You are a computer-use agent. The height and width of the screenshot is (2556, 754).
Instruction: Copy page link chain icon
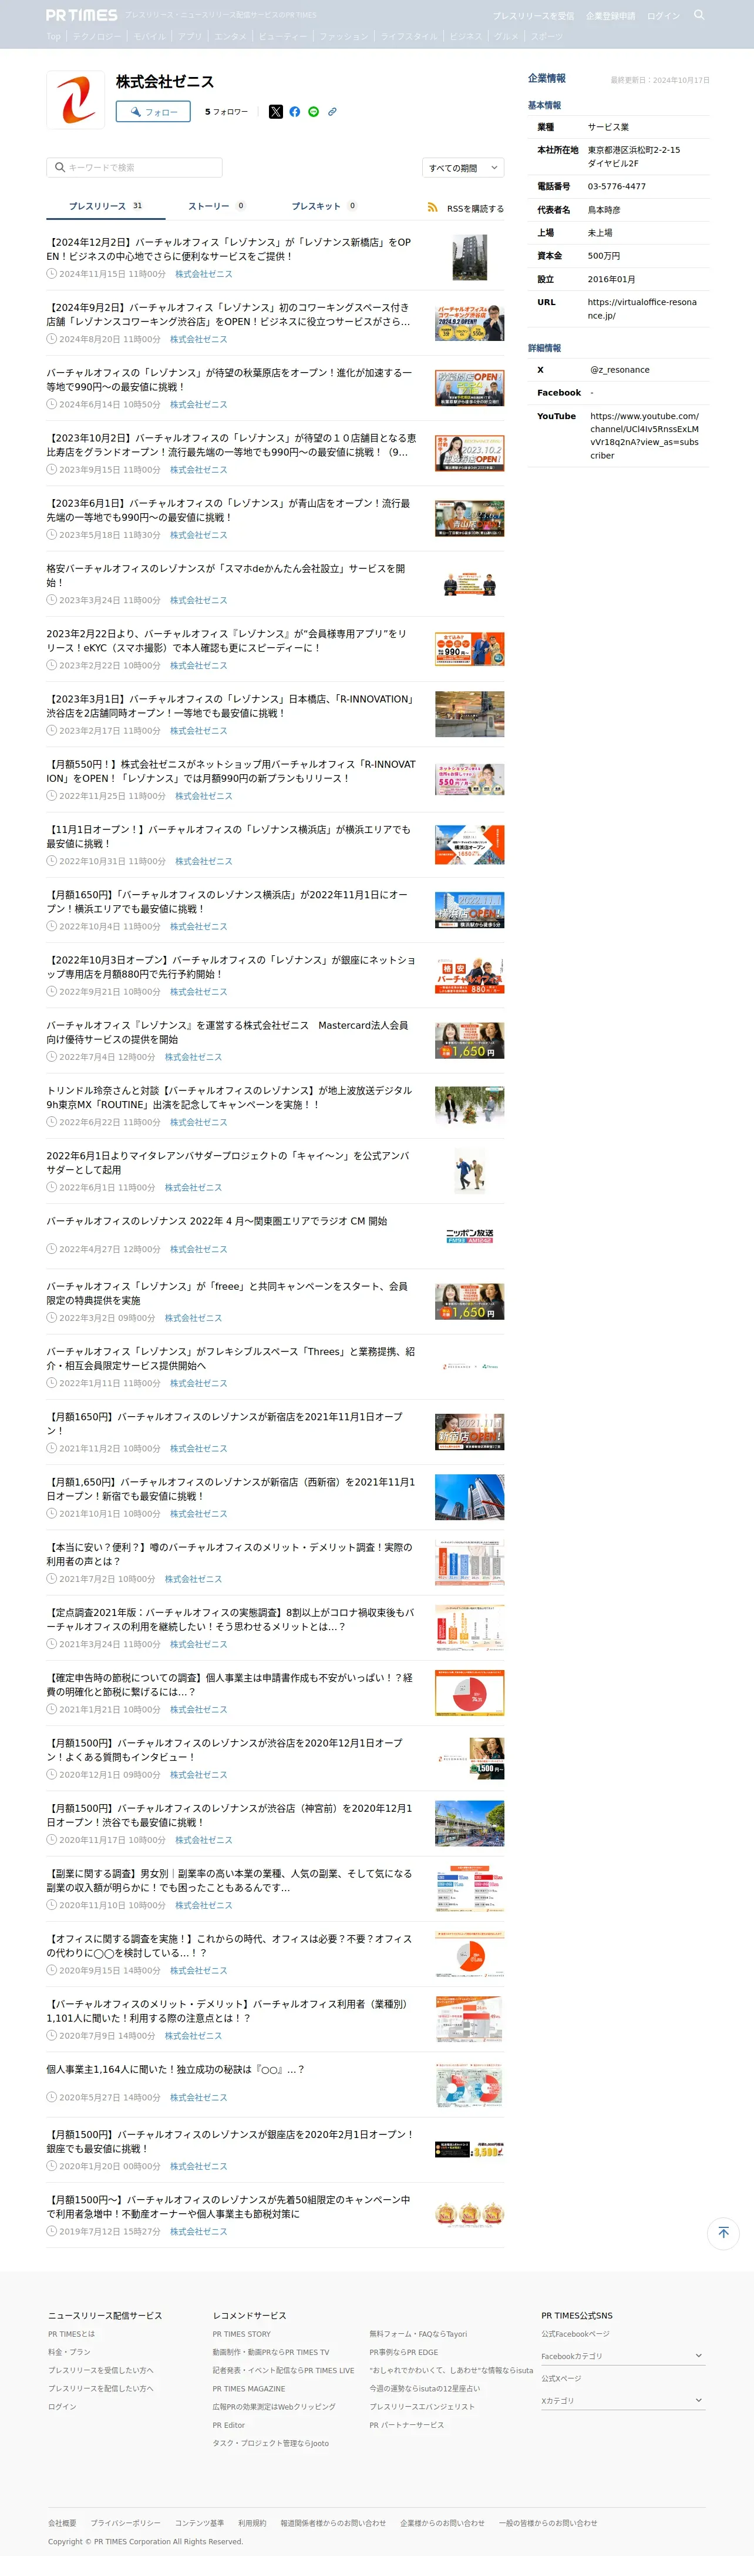(x=332, y=112)
